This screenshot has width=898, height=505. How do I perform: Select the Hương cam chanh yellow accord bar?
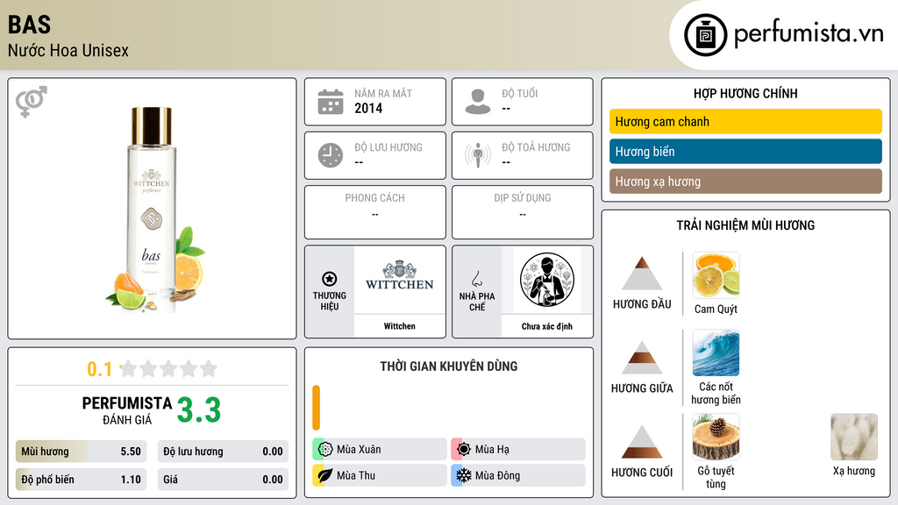[745, 121]
